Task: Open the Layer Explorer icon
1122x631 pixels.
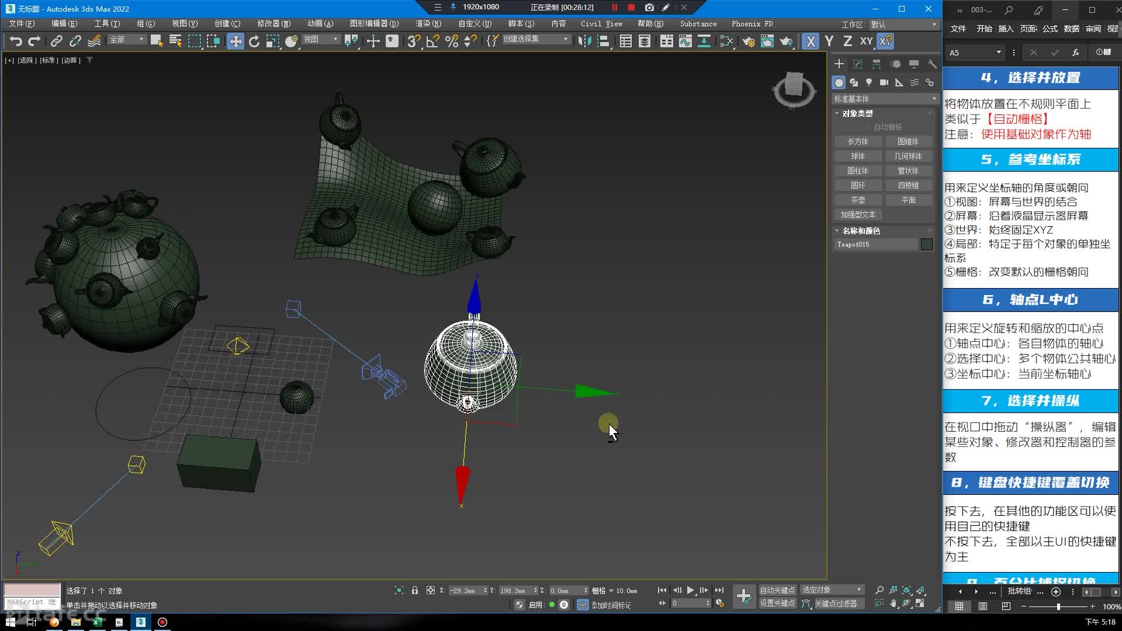Action: pyautogui.click(x=644, y=41)
